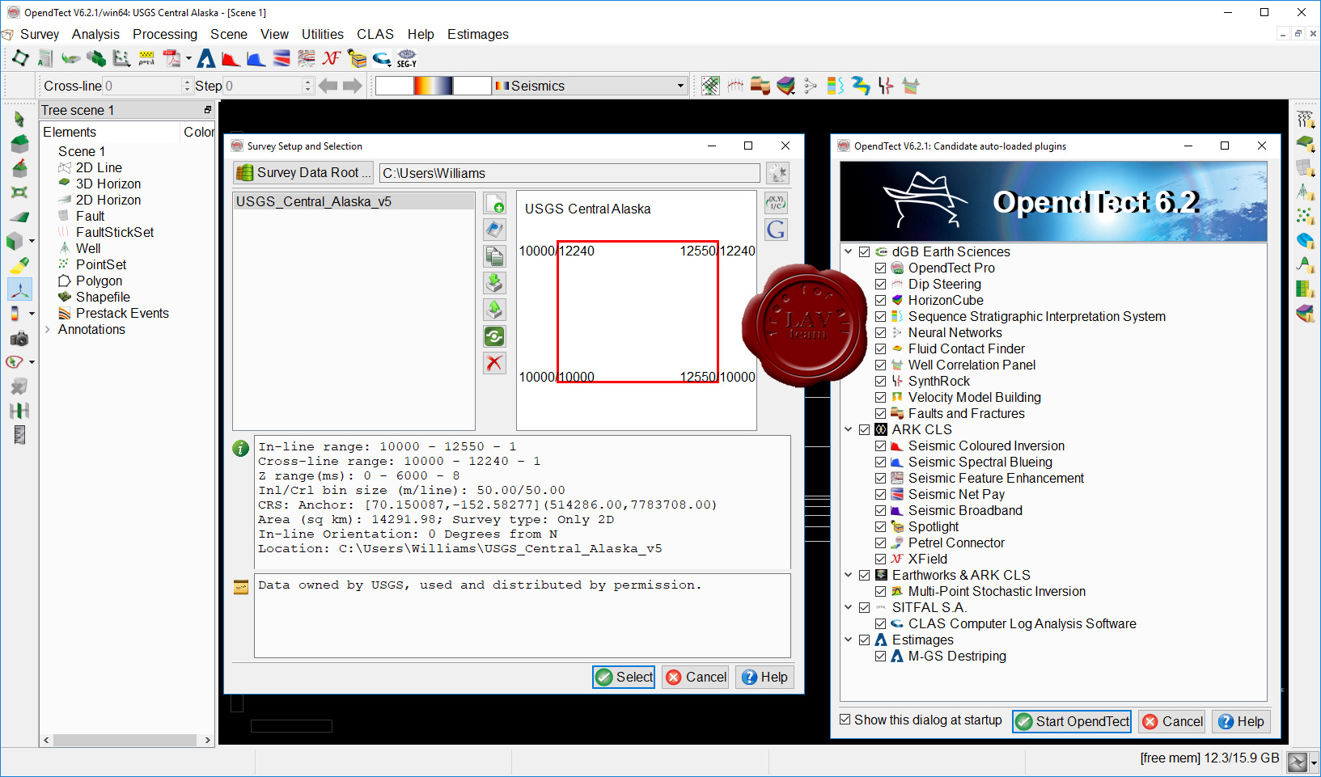Click the export survey package icon

[x=495, y=310]
